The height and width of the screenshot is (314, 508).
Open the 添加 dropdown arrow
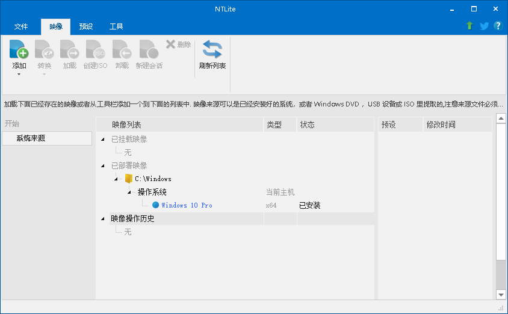(x=19, y=75)
